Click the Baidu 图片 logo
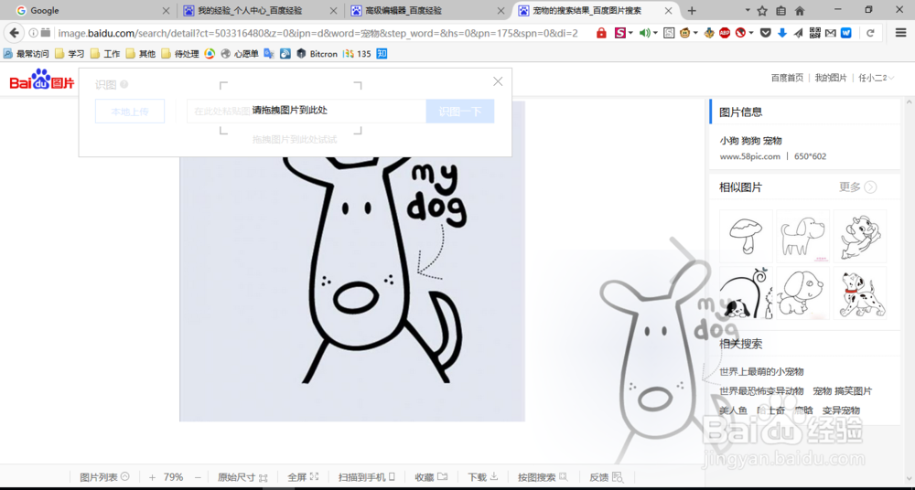 pyautogui.click(x=42, y=80)
